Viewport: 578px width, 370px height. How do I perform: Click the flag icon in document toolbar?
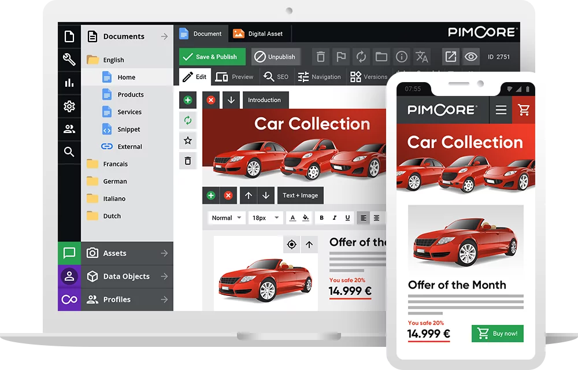tap(341, 57)
